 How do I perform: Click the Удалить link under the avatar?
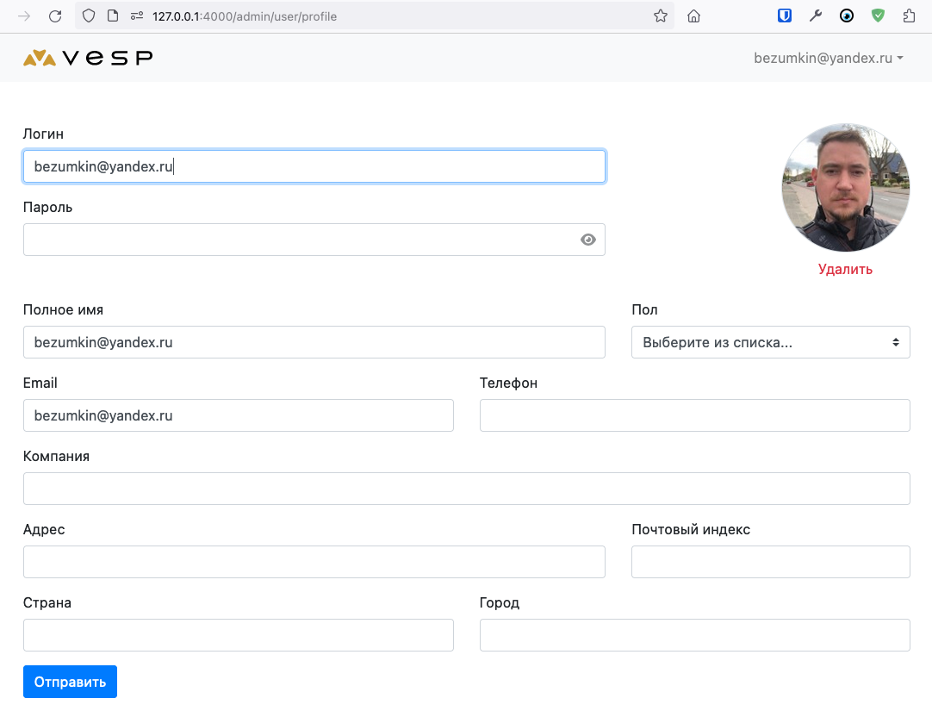click(x=845, y=269)
